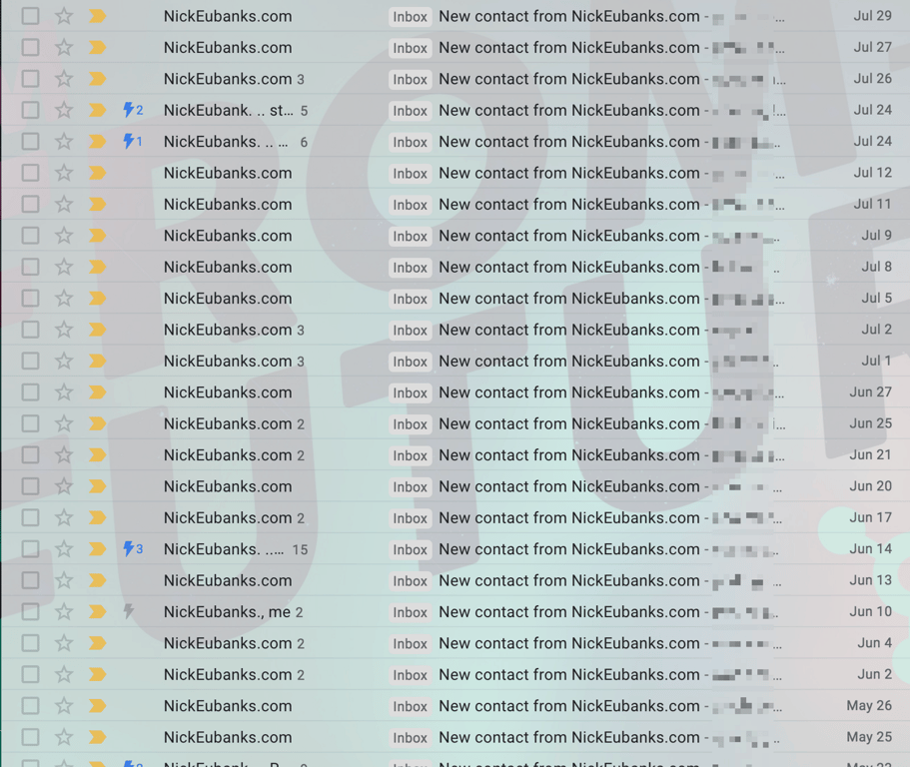The image size is (910, 767).
Task: Click the importance marker on the Jun 17 email
Action: [98, 517]
